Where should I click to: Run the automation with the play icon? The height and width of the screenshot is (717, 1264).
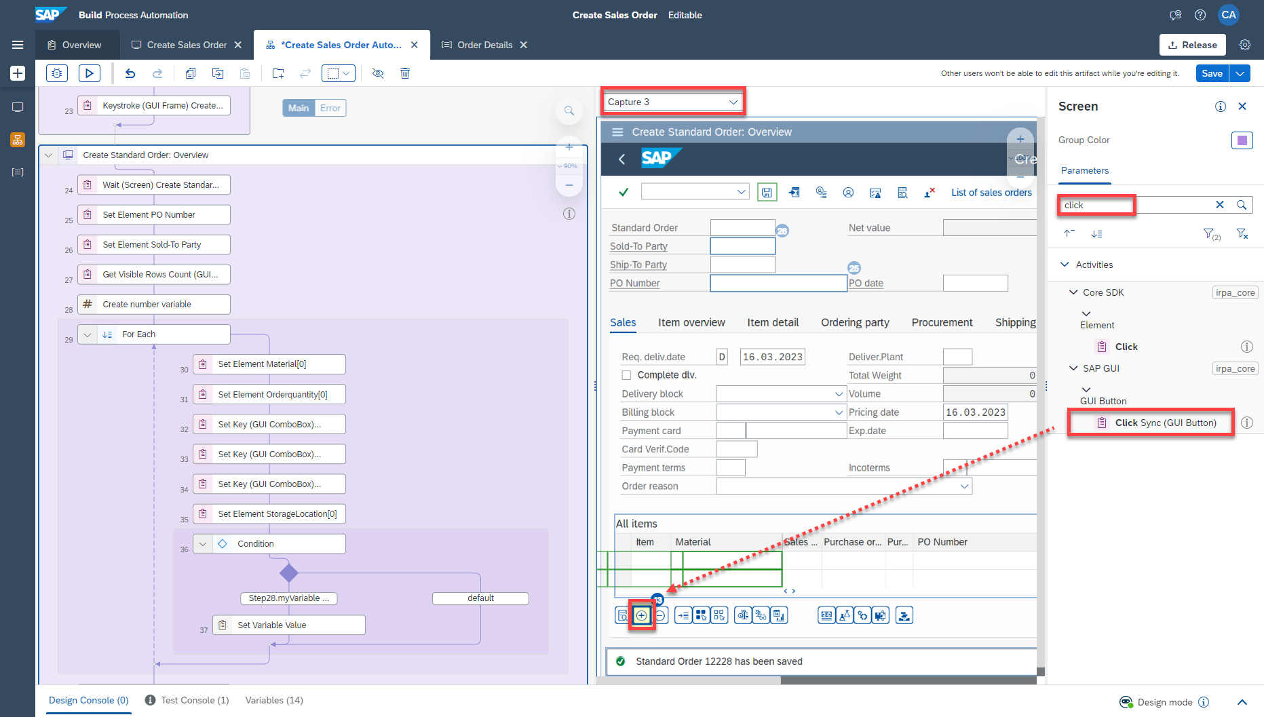click(90, 73)
